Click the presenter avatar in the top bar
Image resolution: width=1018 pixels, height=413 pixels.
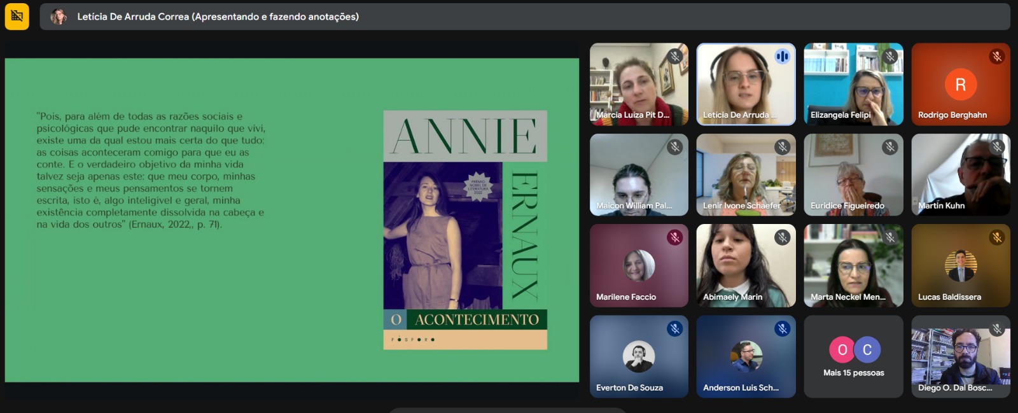click(59, 17)
